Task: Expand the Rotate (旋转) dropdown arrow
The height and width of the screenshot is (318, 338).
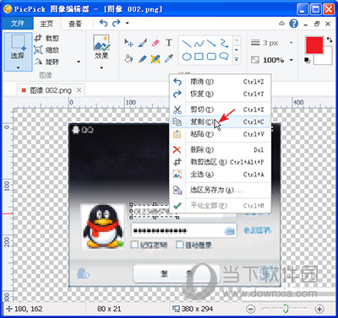Action: pyautogui.click(x=79, y=62)
